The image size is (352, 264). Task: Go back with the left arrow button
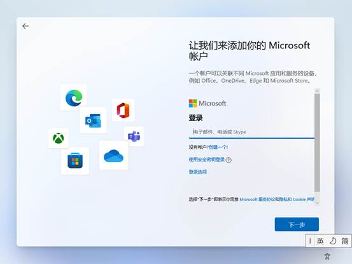[25, 26]
